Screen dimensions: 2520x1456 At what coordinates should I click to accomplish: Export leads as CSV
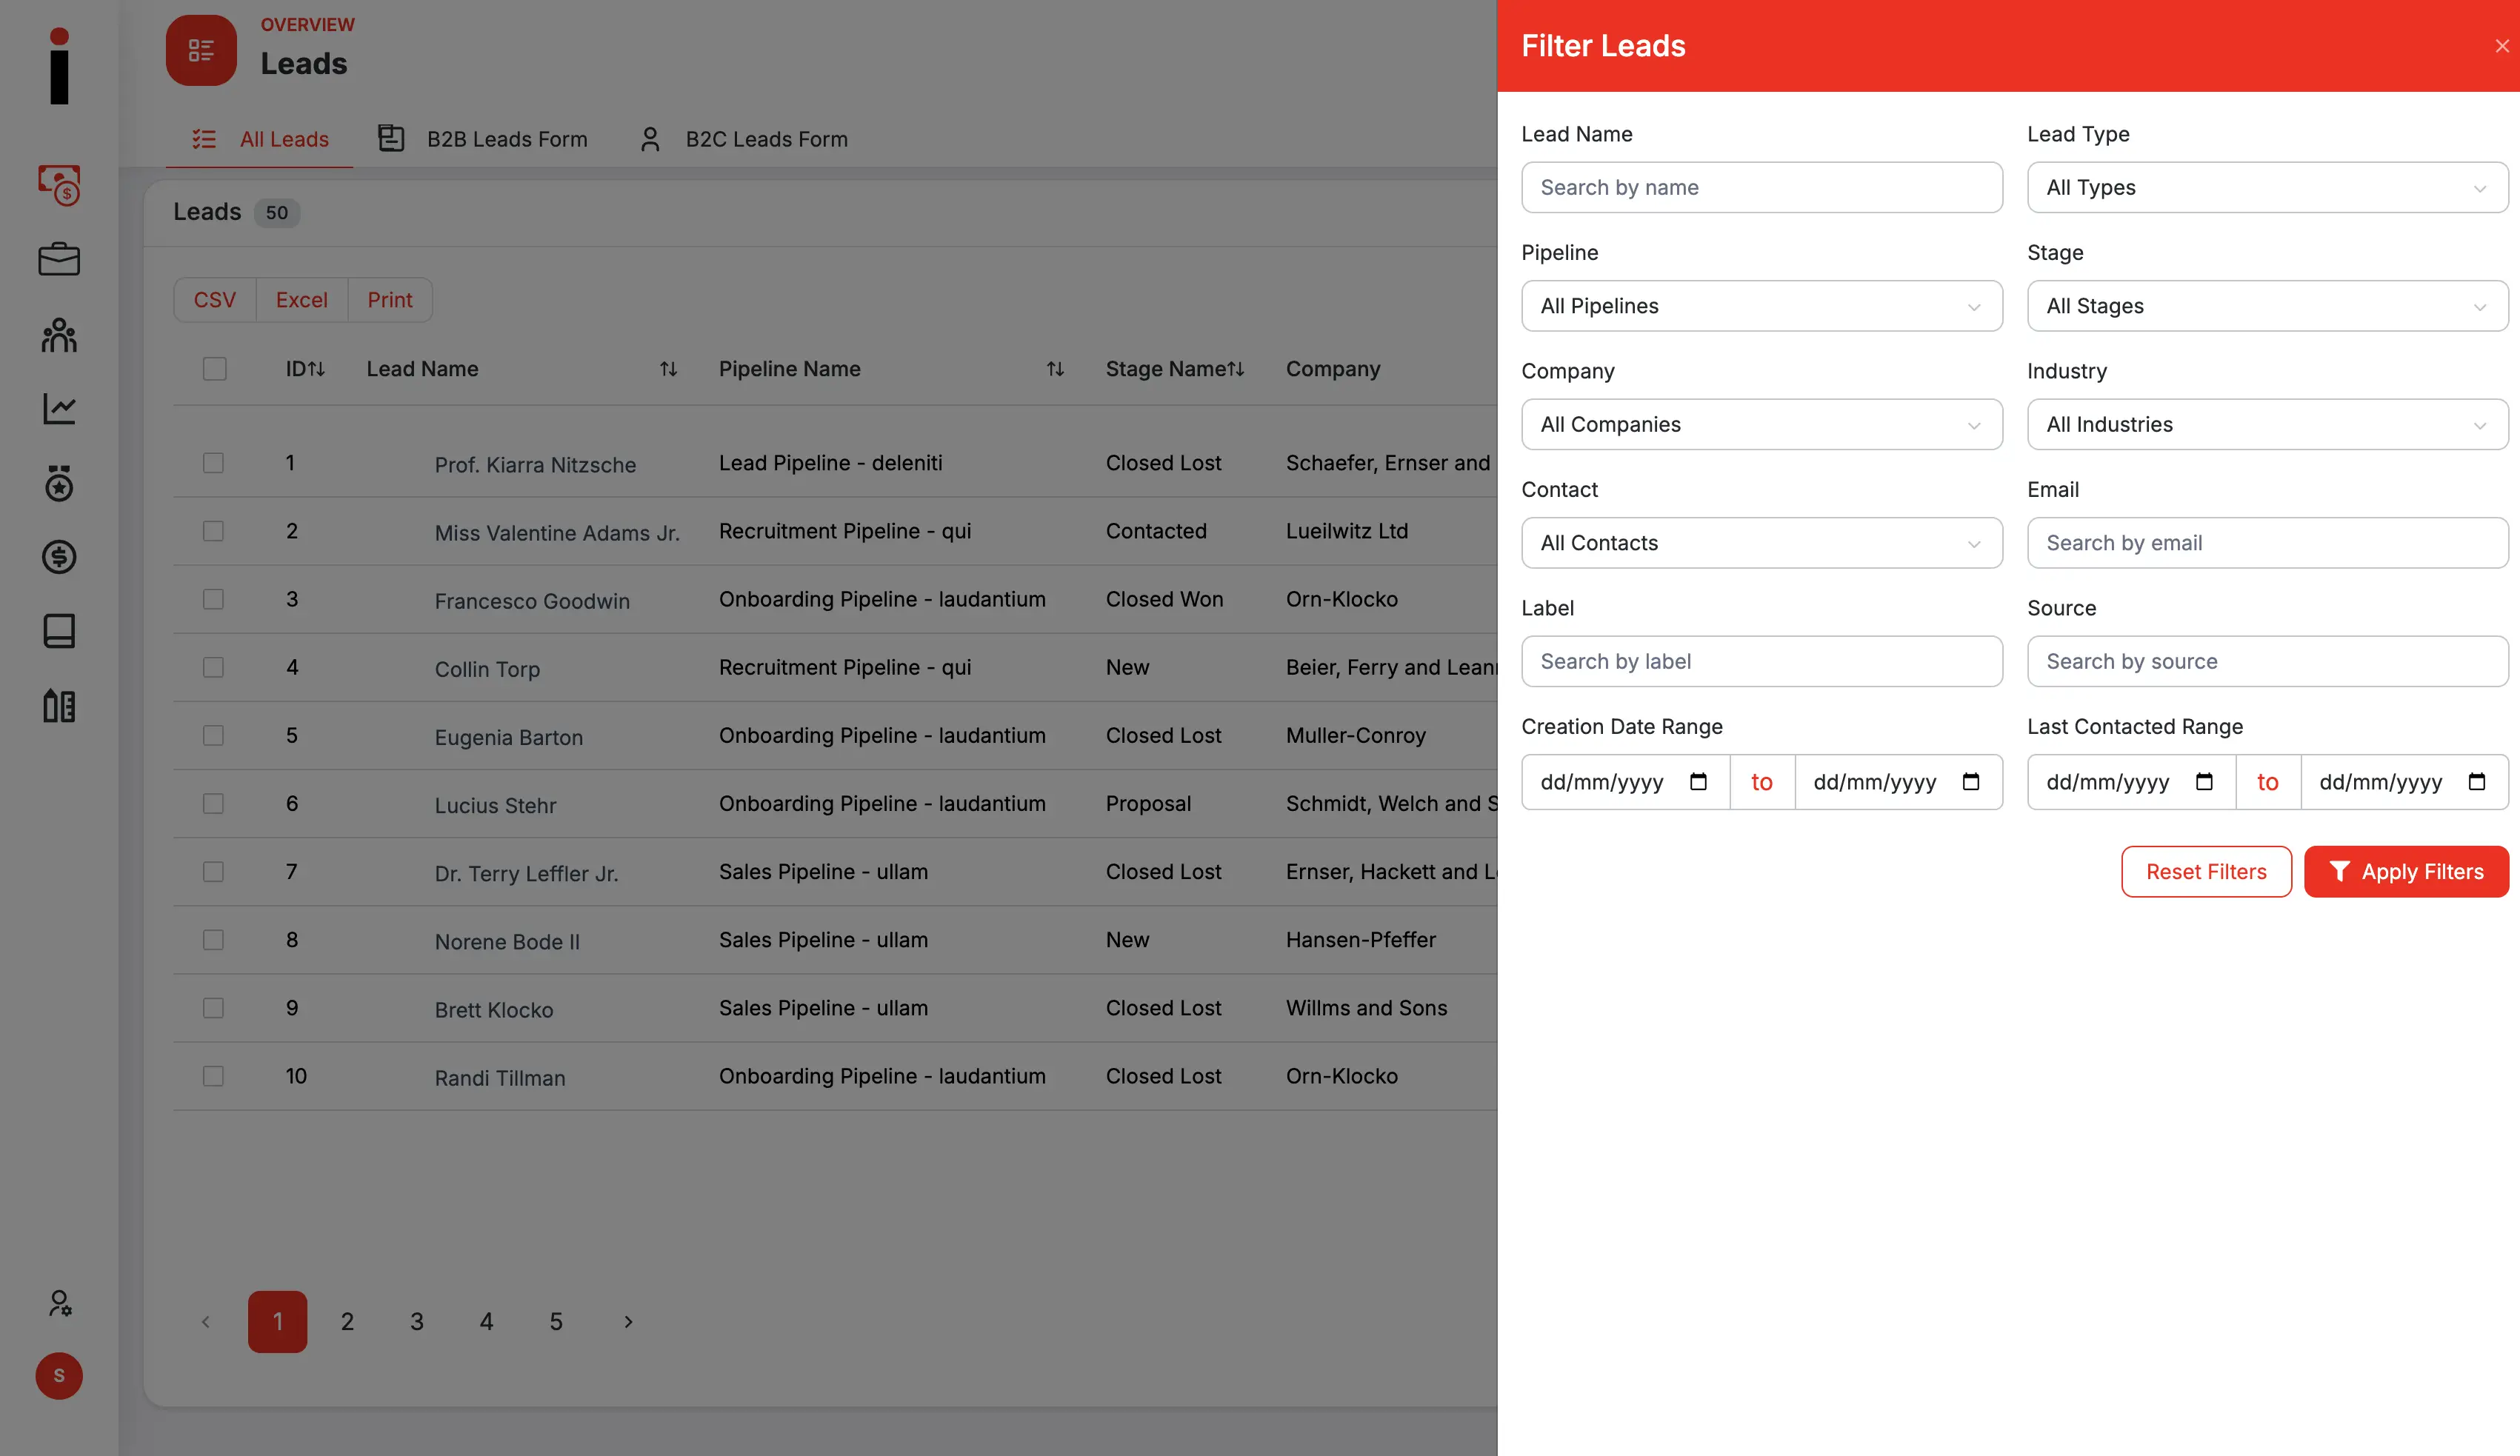point(215,300)
